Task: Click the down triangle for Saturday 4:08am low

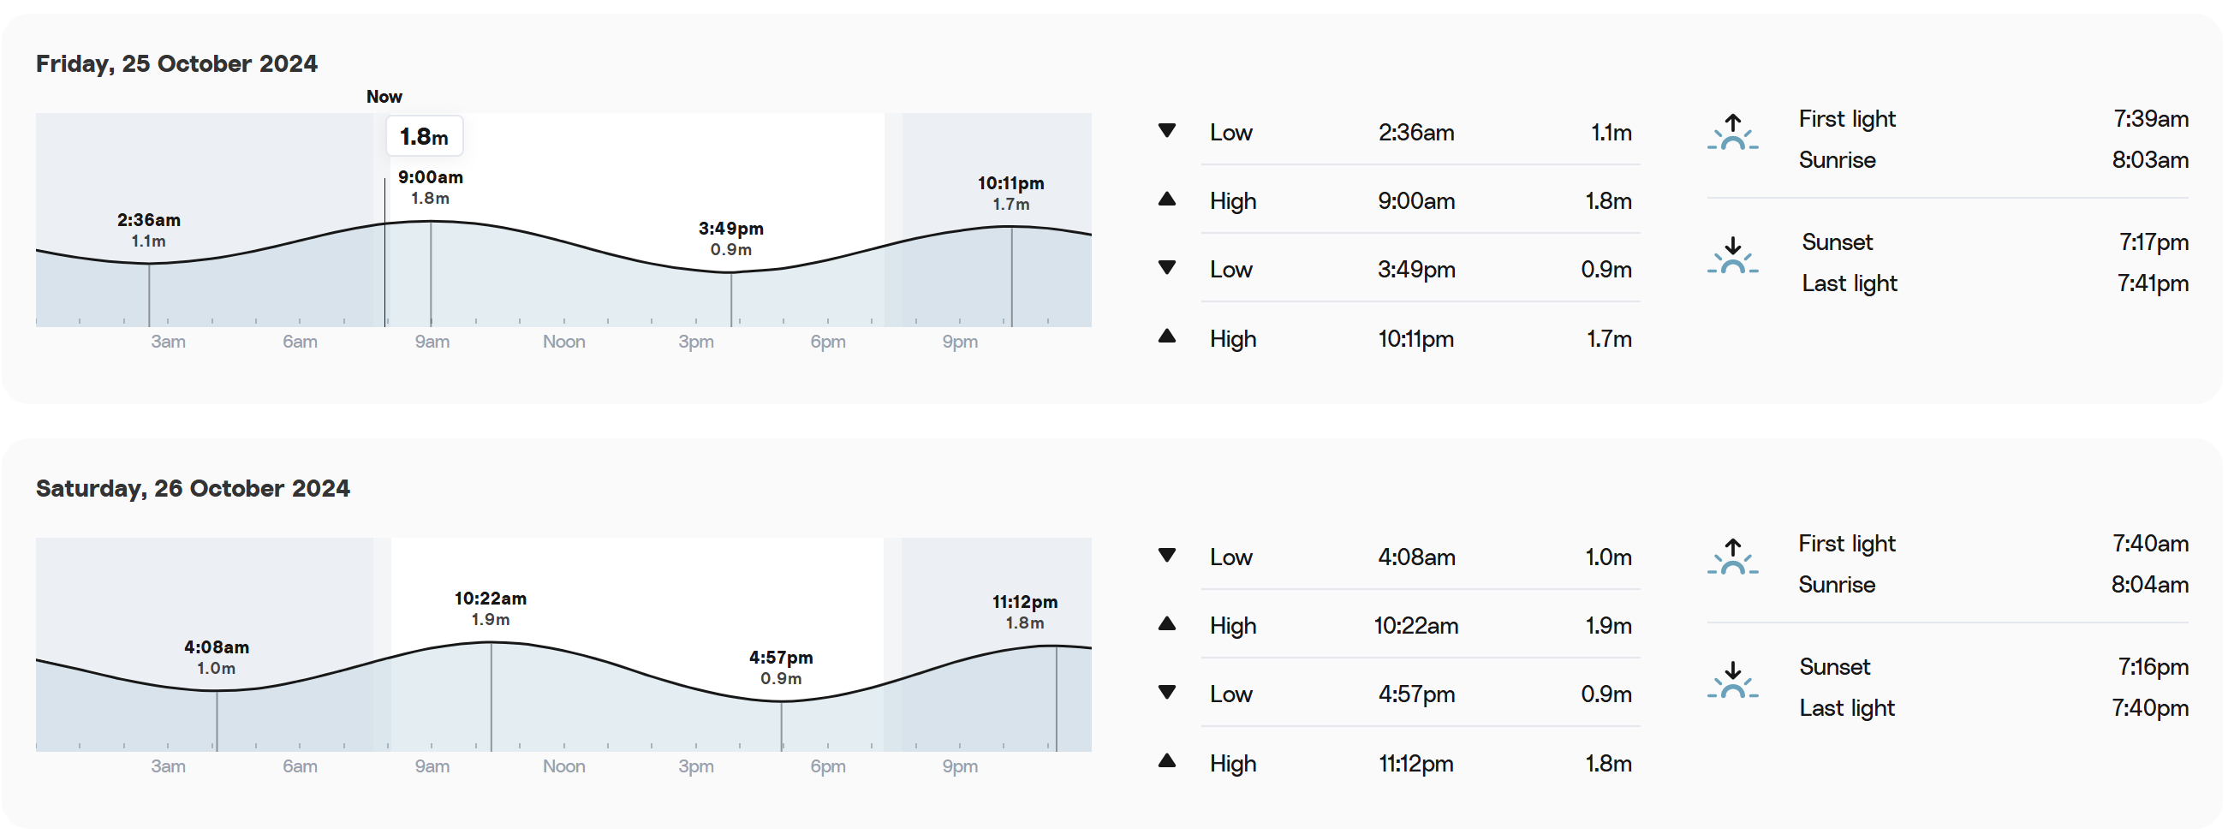Action: [x=1167, y=556]
